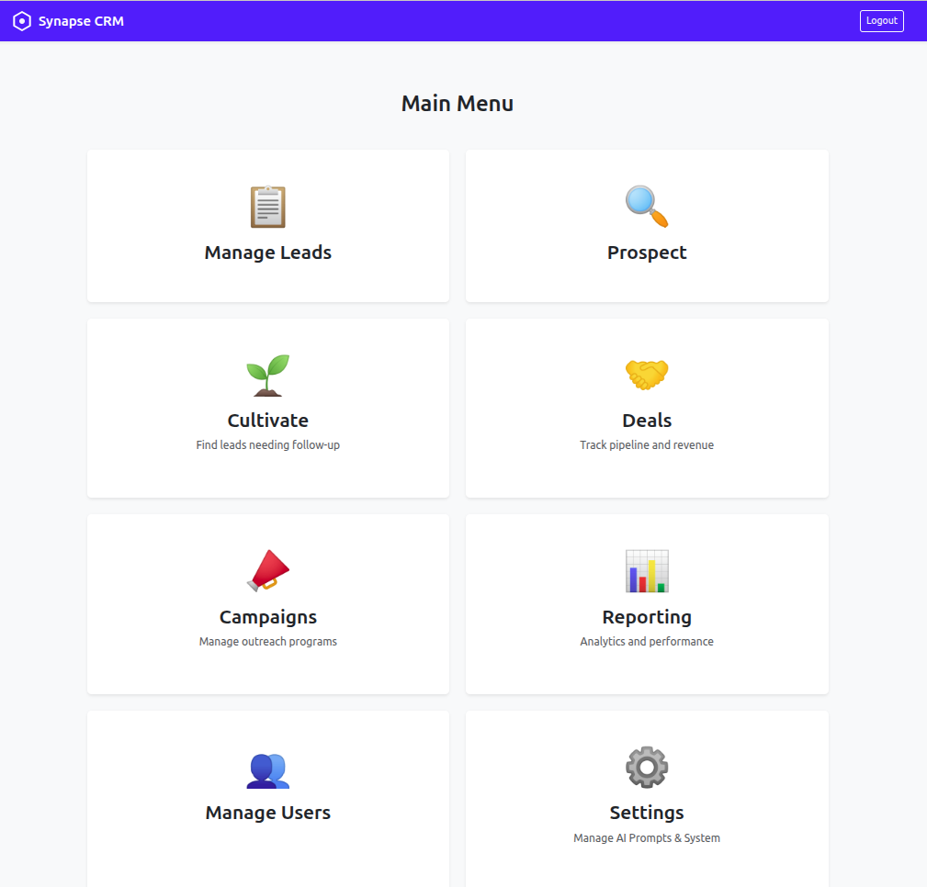Open the megaphone Campaigns icon
This screenshot has height=887, width=927.
pyautogui.click(x=267, y=570)
